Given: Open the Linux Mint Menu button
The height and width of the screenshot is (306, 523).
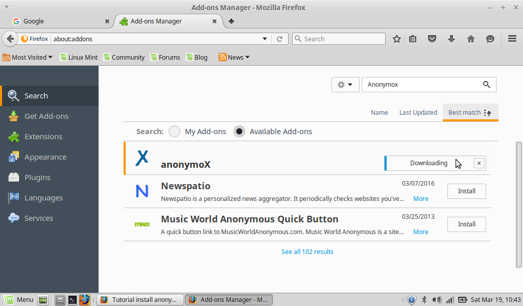Looking at the screenshot, I should coord(19,300).
